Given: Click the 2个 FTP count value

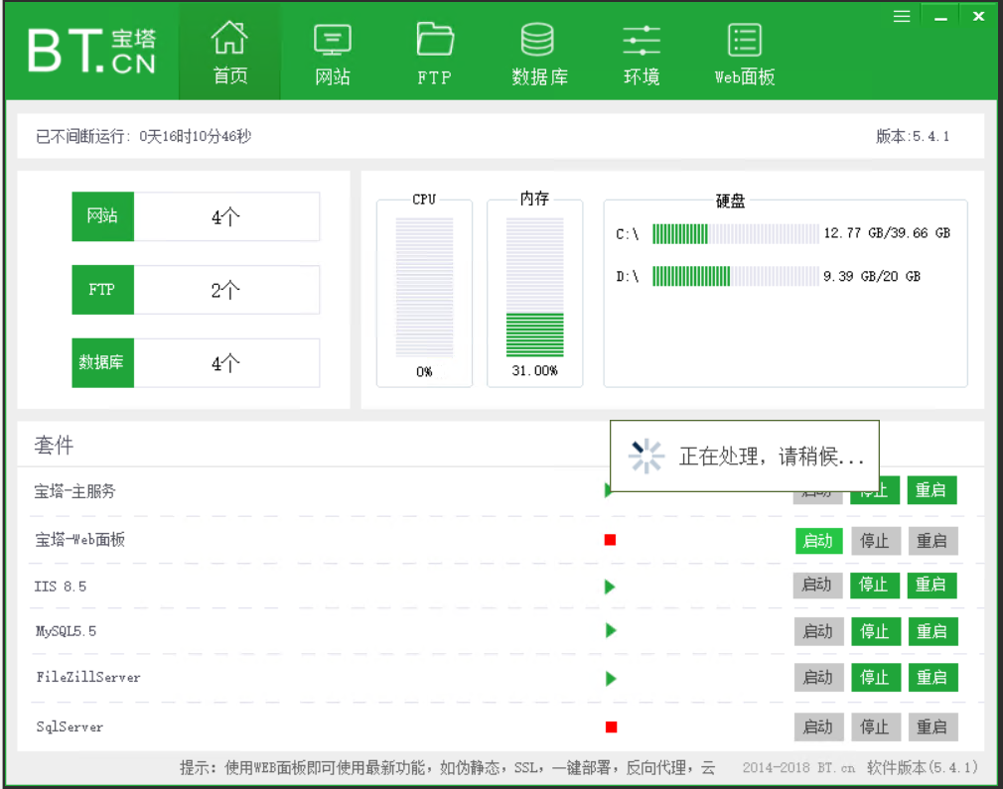Looking at the screenshot, I should pyautogui.click(x=226, y=290).
